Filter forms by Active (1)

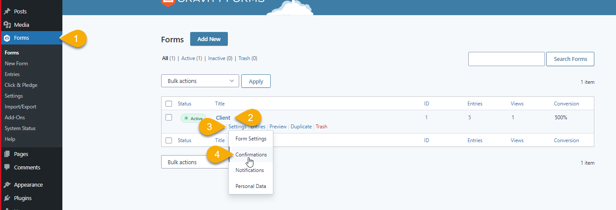[x=191, y=58]
